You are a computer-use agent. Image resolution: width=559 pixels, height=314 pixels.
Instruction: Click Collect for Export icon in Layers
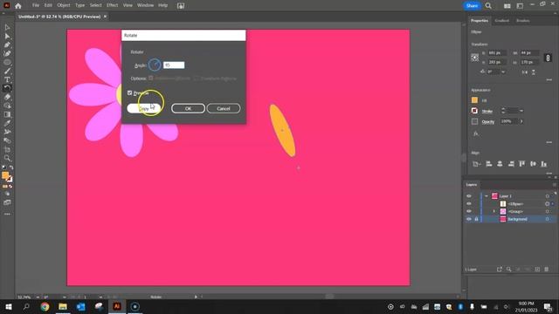click(x=499, y=270)
